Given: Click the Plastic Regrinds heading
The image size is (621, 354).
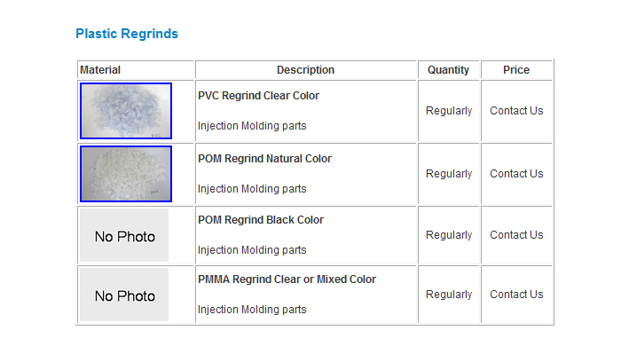Looking at the screenshot, I should click(127, 34).
